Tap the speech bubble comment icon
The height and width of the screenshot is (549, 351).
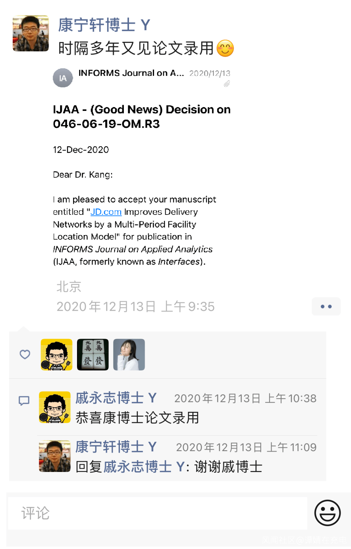[24, 401]
